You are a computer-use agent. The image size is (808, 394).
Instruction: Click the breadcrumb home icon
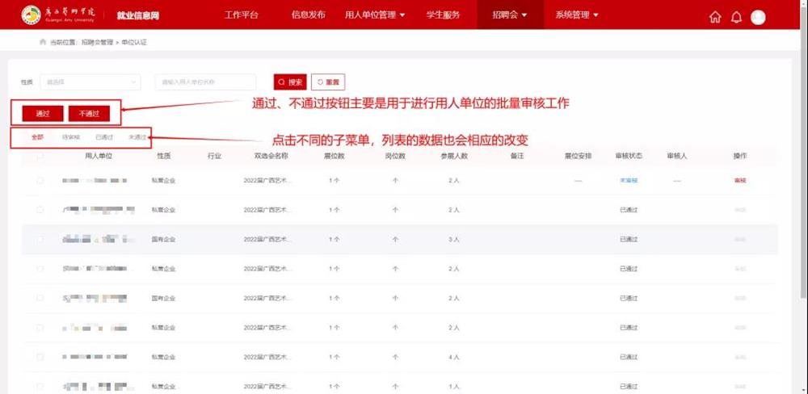coord(43,41)
